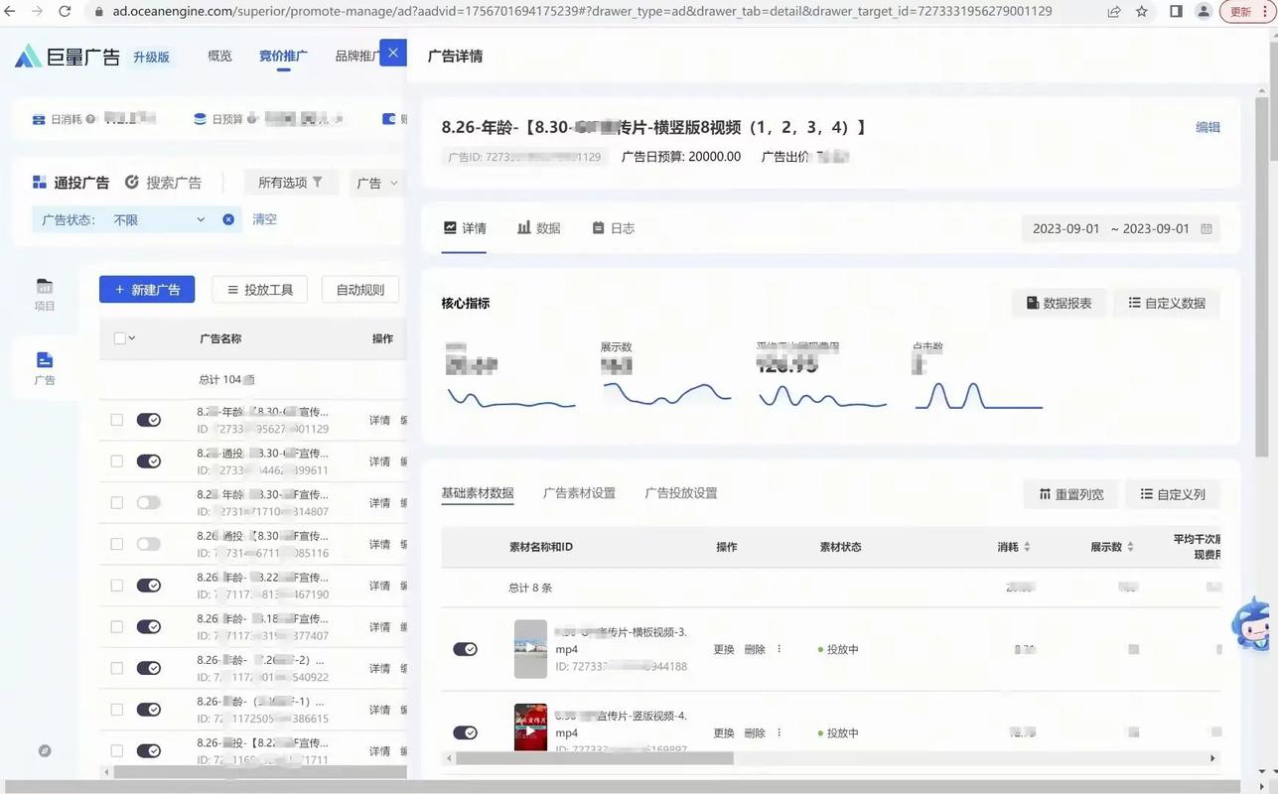Toggle the 横板视频-3 material switch

click(x=465, y=649)
